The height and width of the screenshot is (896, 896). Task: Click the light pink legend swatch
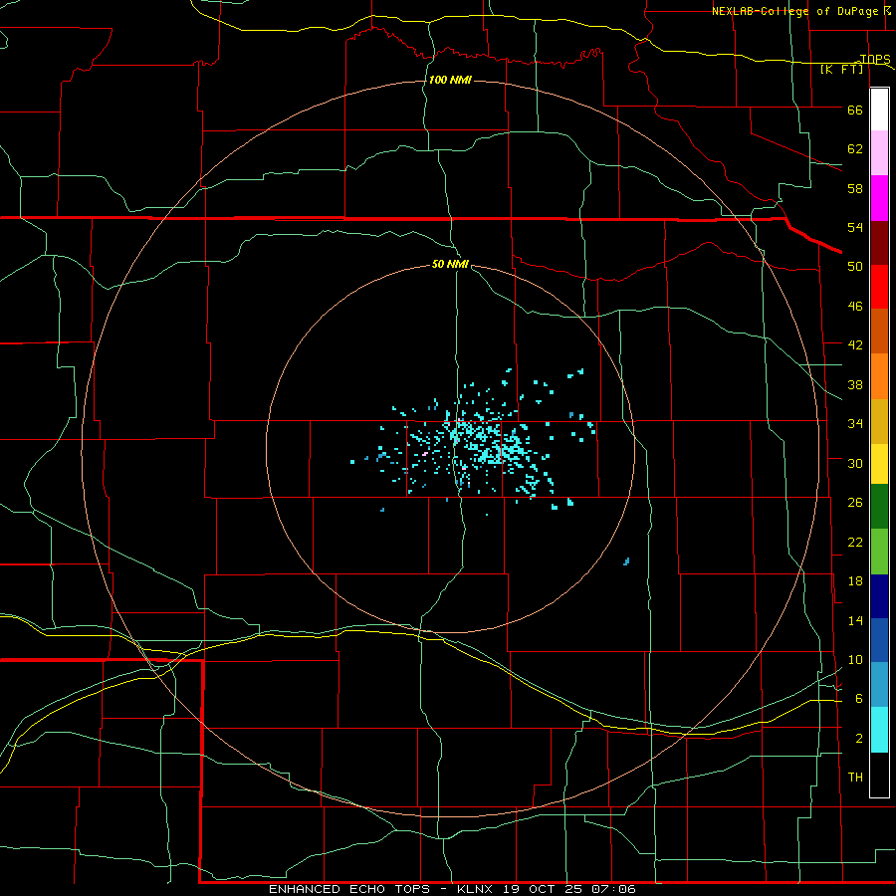point(879,152)
